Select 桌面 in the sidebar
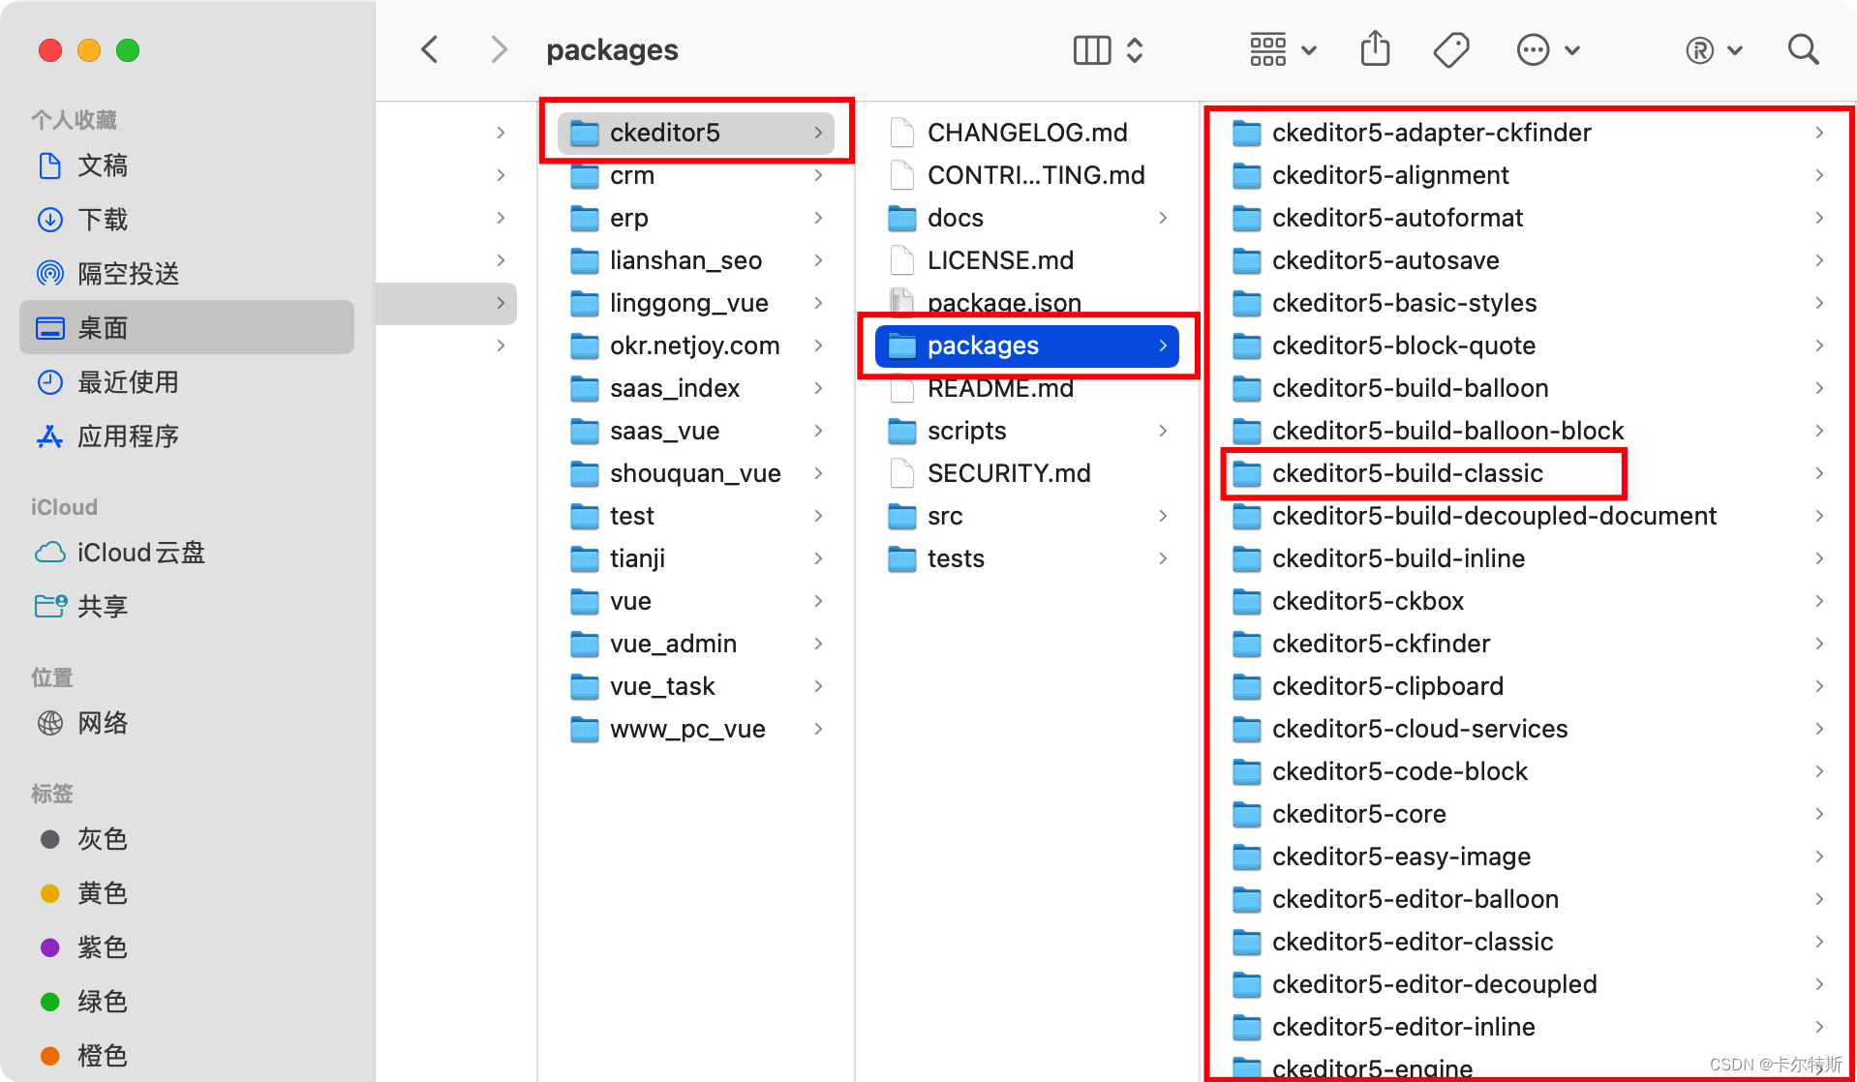Screen dimensions: 1857x1082 click(187, 328)
